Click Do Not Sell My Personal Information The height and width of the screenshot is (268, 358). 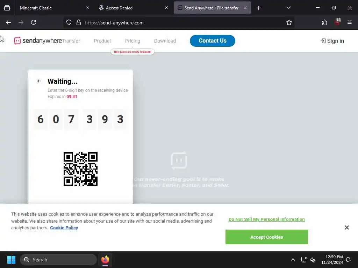coord(266,219)
